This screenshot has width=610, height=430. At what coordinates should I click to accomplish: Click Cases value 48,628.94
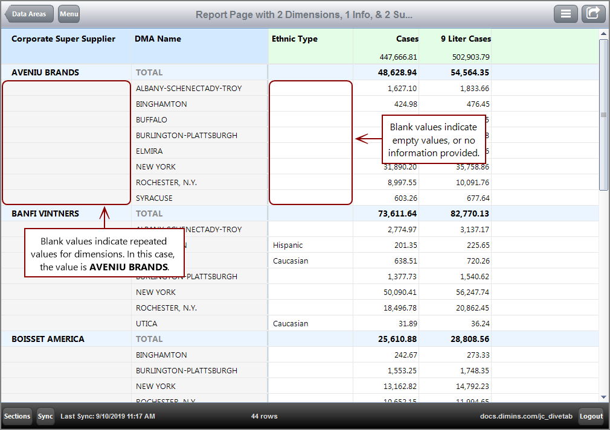(x=397, y=72)
